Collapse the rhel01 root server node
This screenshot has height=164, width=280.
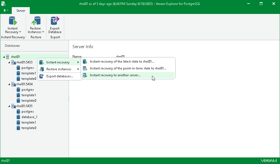pyautogui.click(x=4, y=57)
